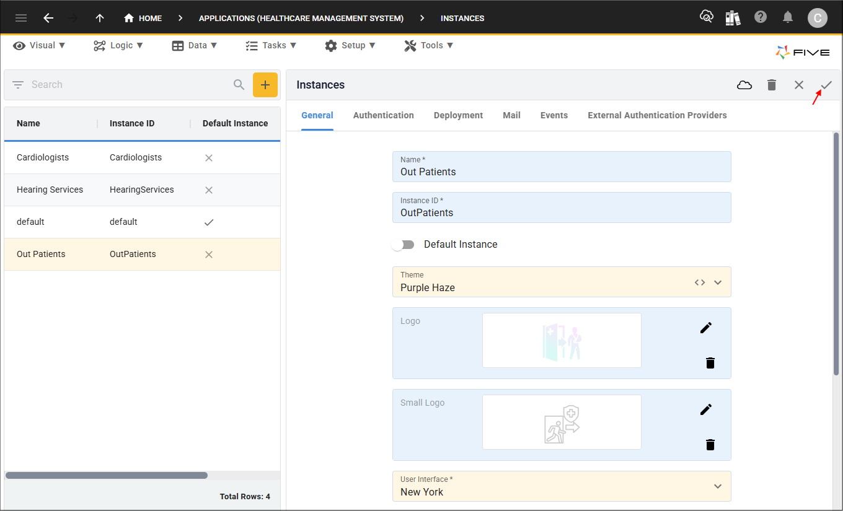Add a new instance with the plus button

click(x=265, y=85)
